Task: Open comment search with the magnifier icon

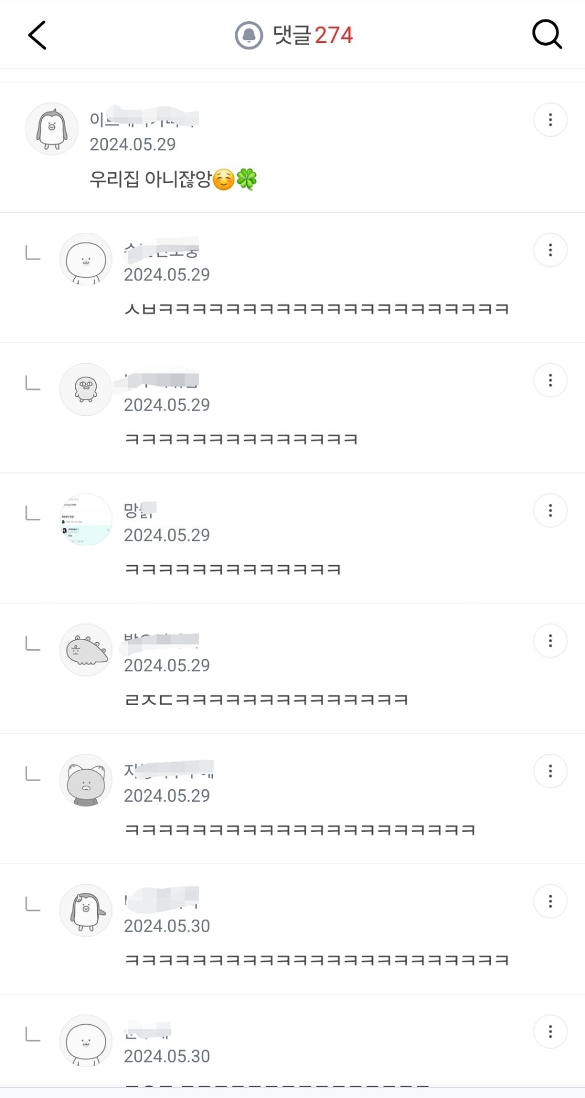Action: coord(547,35)
